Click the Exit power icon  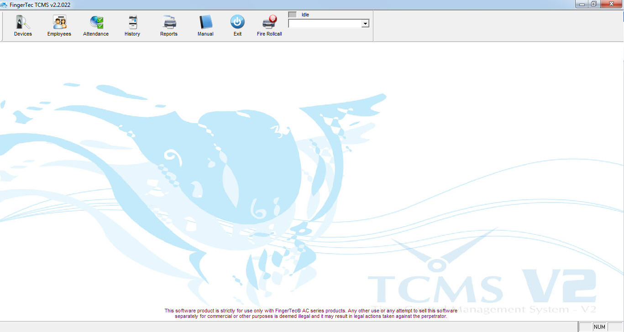pos(237,21)
